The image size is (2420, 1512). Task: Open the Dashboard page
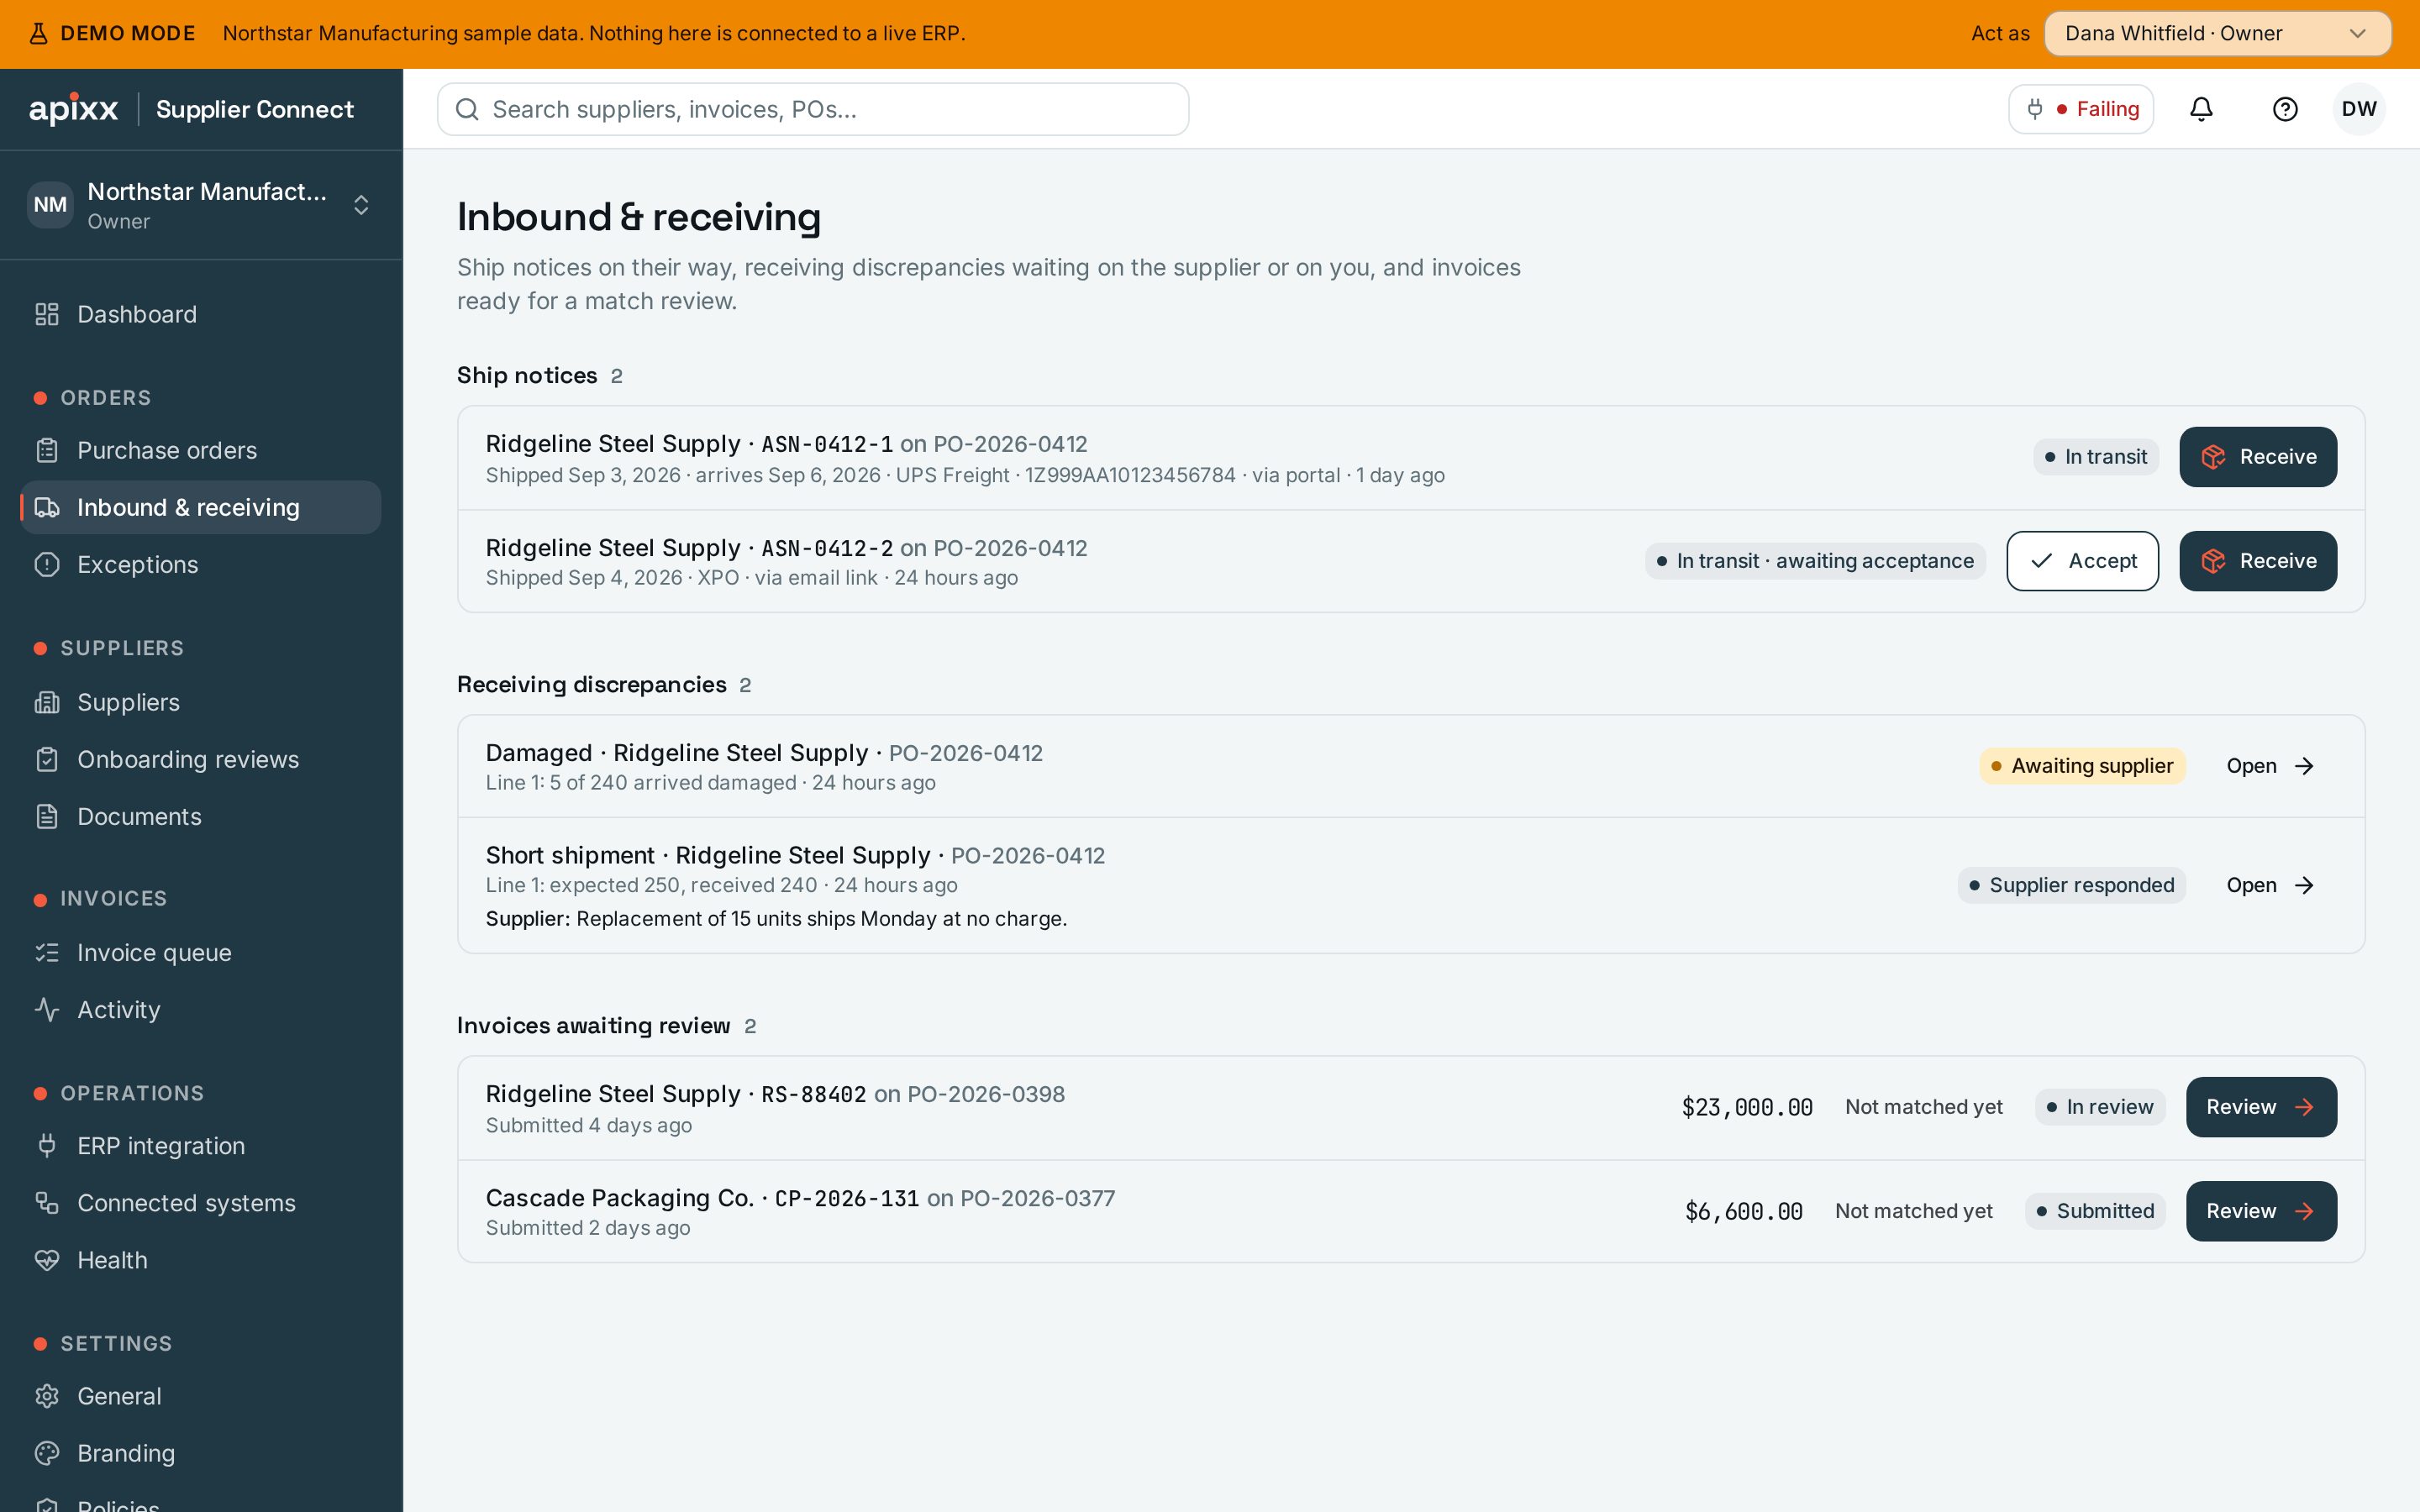click(201, 314)
